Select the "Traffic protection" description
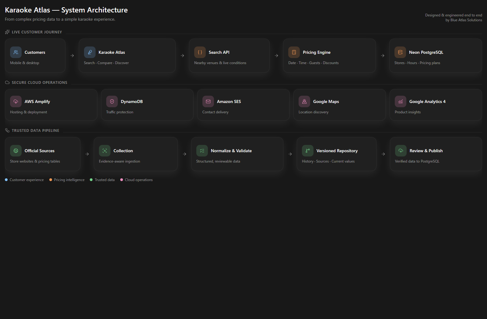 click(x=120, y=112)
